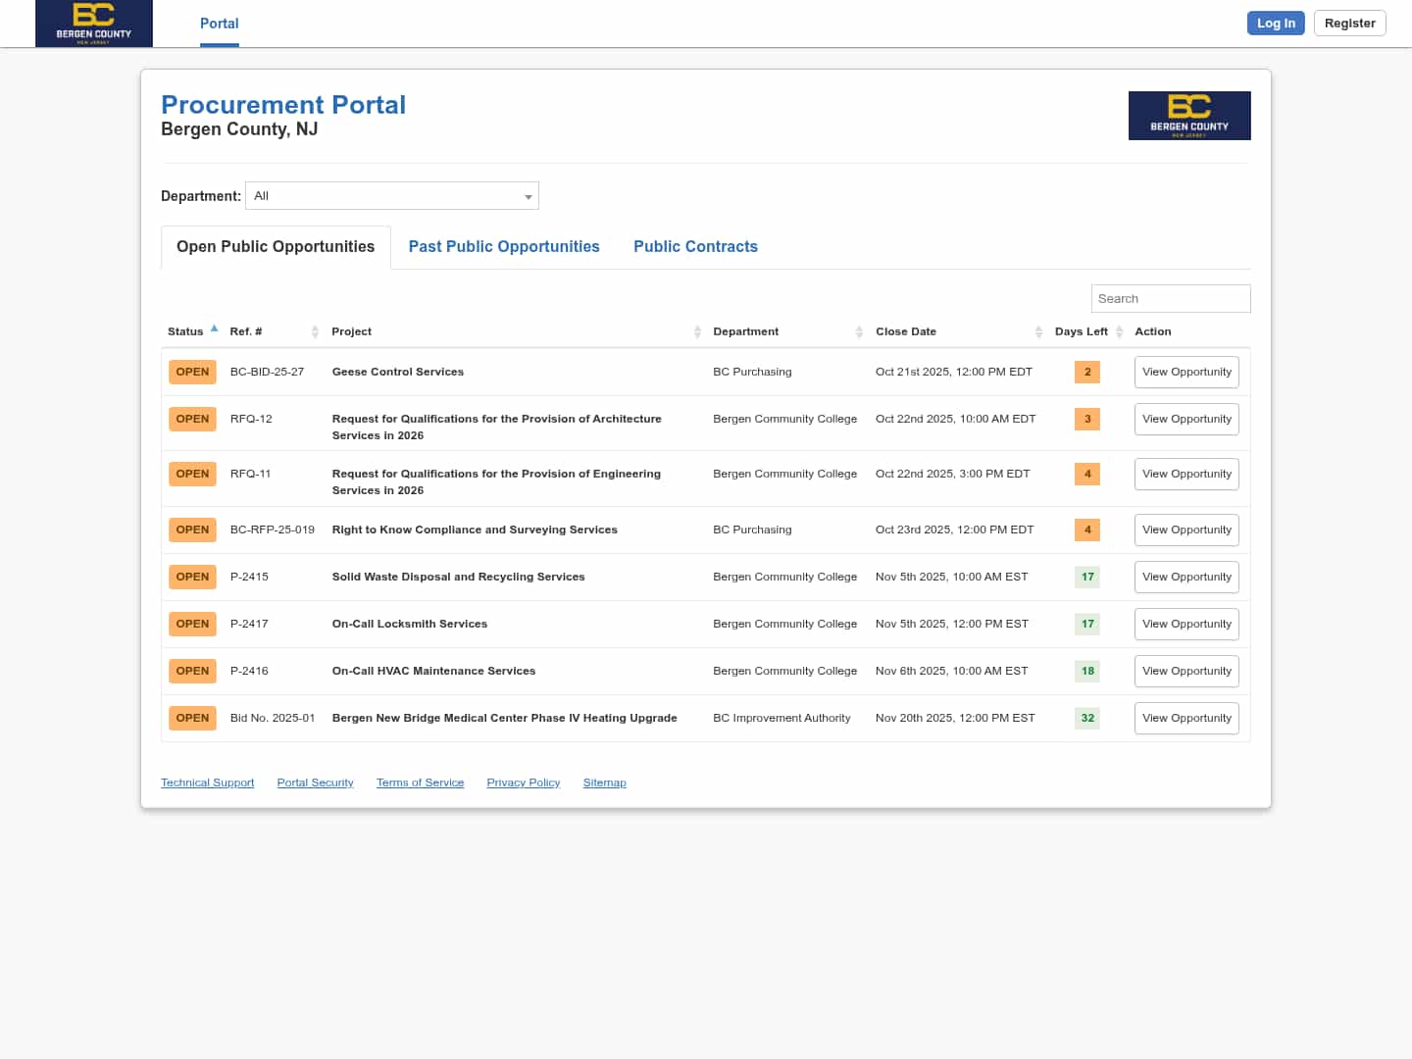This screenshot has height=1059, width=1412.
Task: View Opportunity for On-Call Locksmith Services
Action: [x=1186, y=625]
